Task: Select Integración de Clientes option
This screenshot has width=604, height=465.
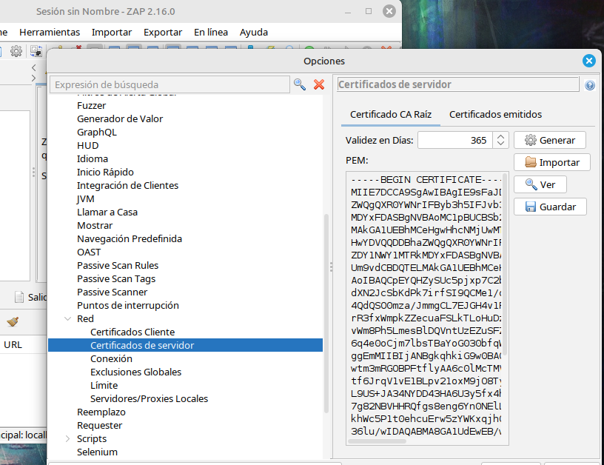Action: pos(127,185)
